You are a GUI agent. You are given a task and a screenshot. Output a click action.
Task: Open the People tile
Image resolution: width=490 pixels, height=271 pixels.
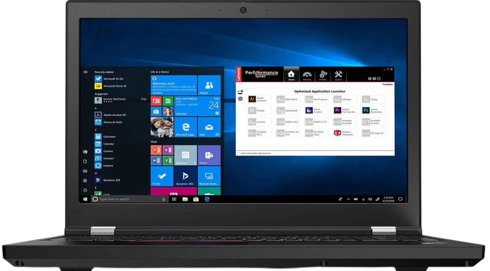tap(209, 85)
